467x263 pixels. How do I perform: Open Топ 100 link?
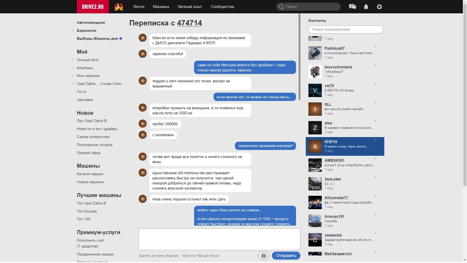[83, 219]
